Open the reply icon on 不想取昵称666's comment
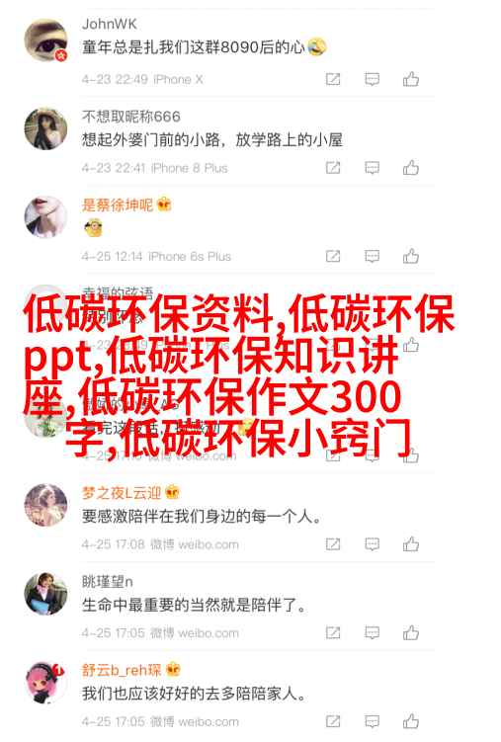Screen dimensions: 501x742 tap(372, 168)
